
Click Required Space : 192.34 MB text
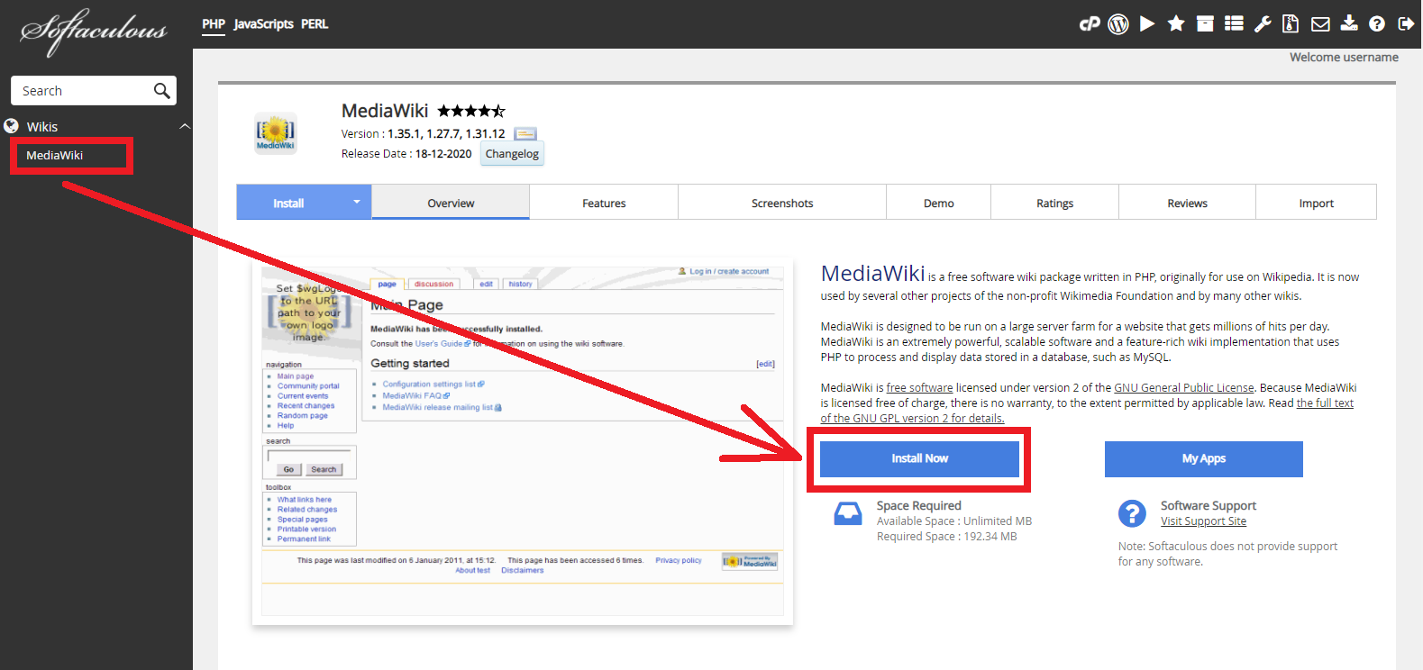[x=946, y=537]
